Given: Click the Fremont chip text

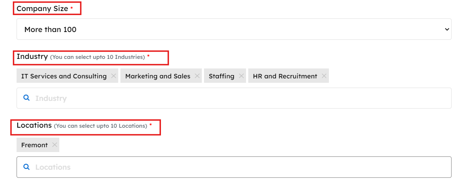Looking at the screenshot, I should [x=34, y=145].
